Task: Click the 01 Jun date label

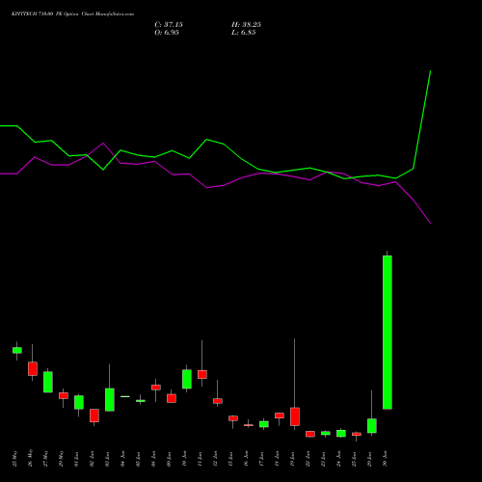Action: [x=77, y=459]
